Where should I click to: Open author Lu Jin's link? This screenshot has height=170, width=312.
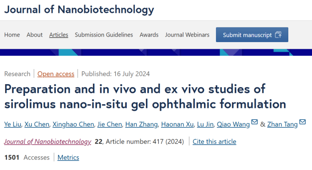coord(205,124)
